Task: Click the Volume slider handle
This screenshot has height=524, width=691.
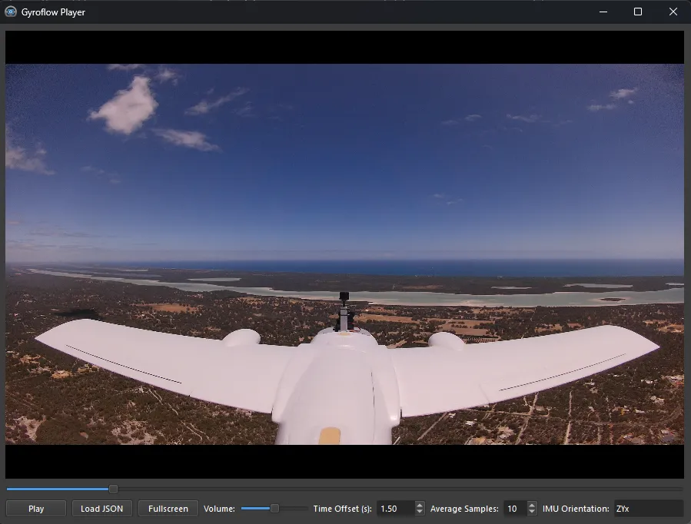Action: (274, 509)
